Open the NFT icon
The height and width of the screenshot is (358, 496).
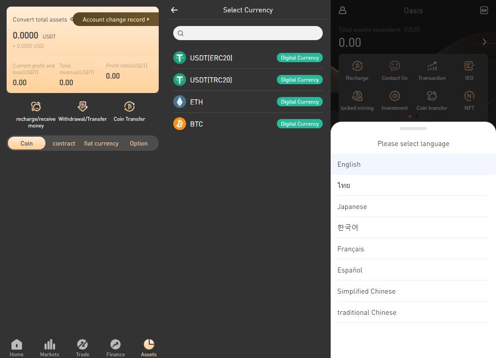pyautogui.click(x=469, y=96)
